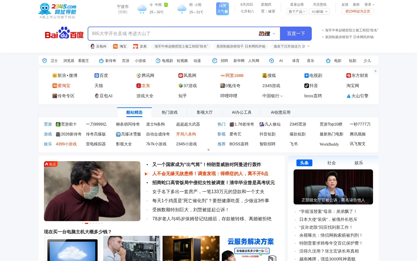Open the 哔哩哔哩 site link
417x261 pixels.
(229, 96)
